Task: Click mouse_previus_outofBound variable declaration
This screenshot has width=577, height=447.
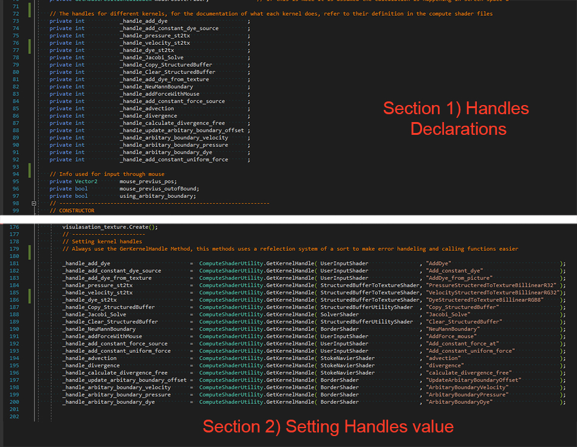Action: [159, 189]
